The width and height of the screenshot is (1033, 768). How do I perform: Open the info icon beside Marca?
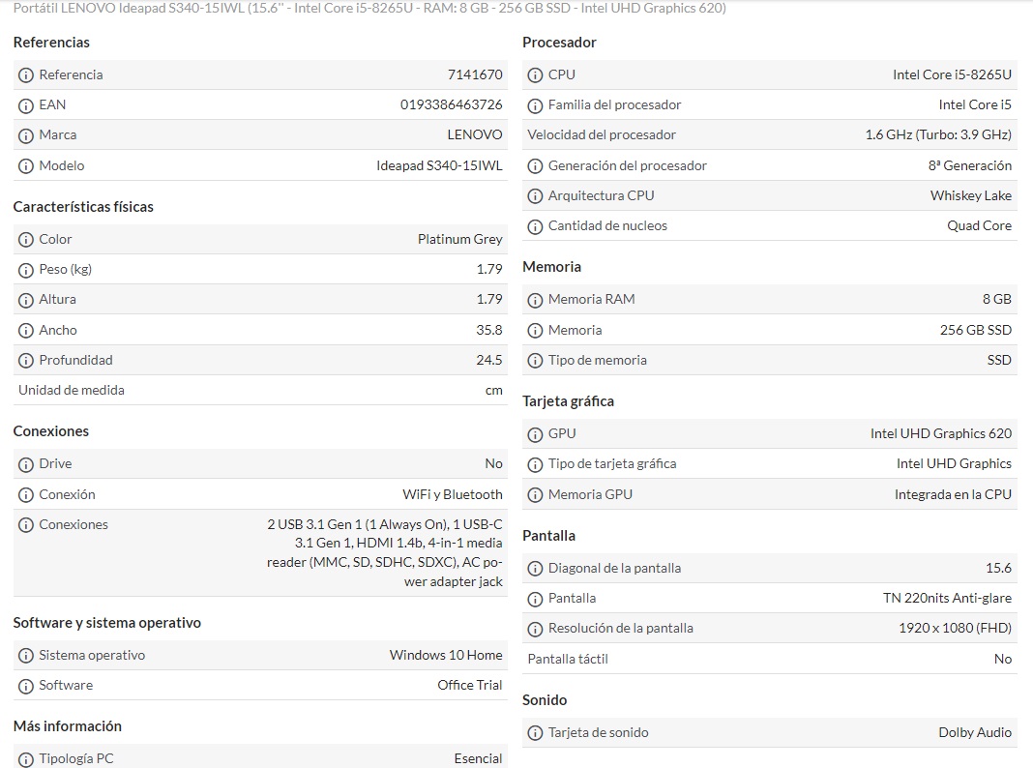pos(26,135)
